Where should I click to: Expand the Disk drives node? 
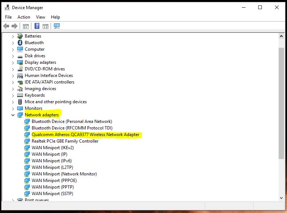tap(13, 56)
